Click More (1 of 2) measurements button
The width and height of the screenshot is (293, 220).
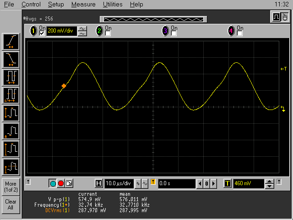[x=11, y=187]
